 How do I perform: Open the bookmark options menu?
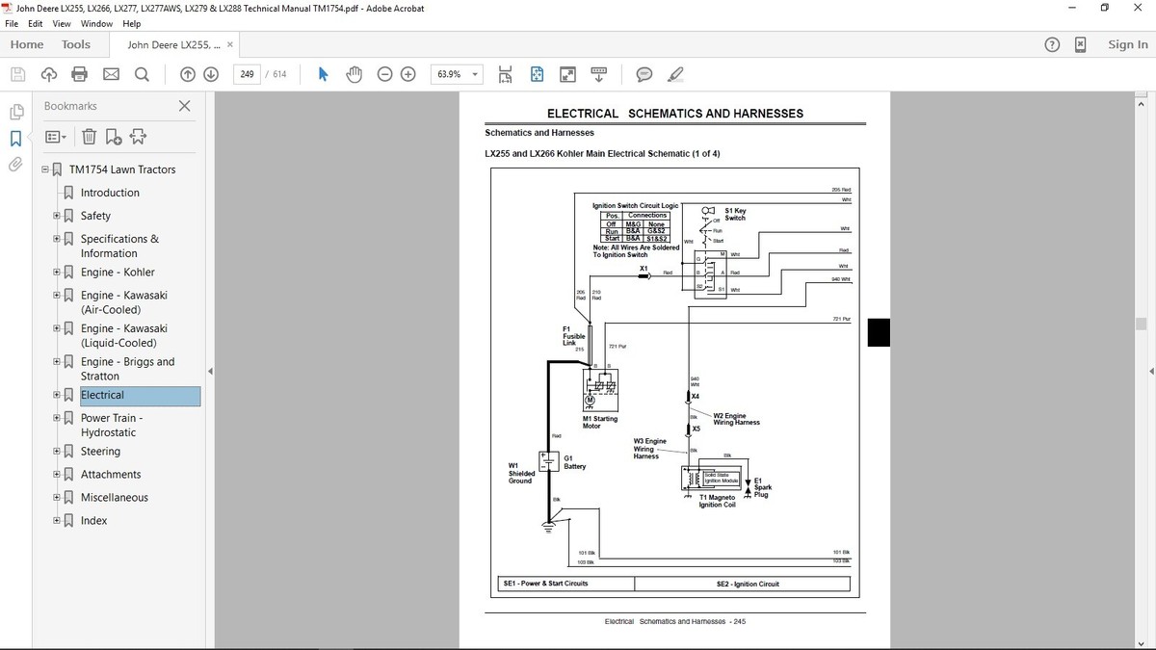click(x=55, y=136)
